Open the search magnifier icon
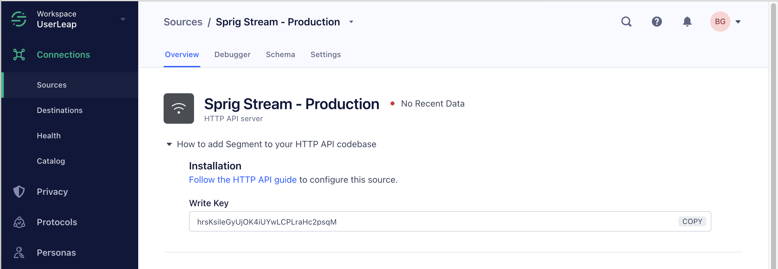778x269 pixels. click(x=626, y=22)
